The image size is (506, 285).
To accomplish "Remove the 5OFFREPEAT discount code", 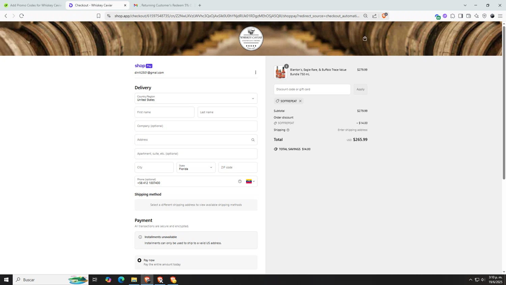I will coord(300,101).
